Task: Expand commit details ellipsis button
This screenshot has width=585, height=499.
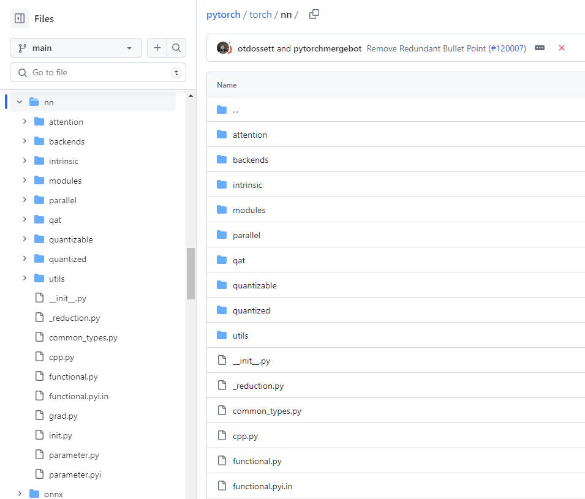Action: [540, 48]
